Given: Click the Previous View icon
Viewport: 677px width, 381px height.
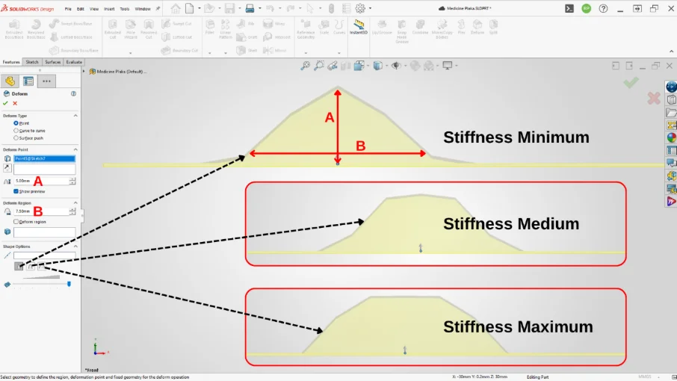Looking at the screenshot, I should click(x=333, y=66).
